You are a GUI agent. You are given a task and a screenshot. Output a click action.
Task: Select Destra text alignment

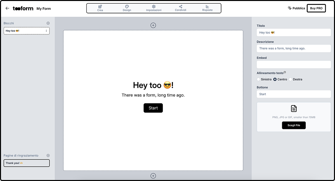coord(290,80)
